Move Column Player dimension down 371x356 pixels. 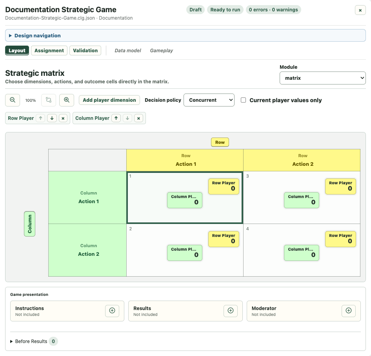click(127, 118)
